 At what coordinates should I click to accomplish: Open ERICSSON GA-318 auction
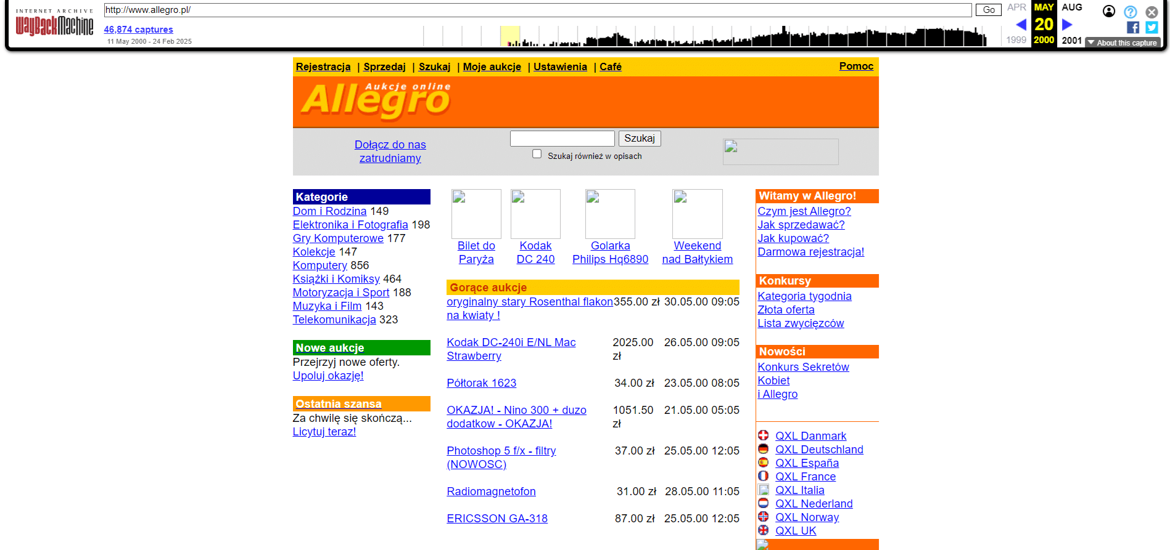point(497,519)
